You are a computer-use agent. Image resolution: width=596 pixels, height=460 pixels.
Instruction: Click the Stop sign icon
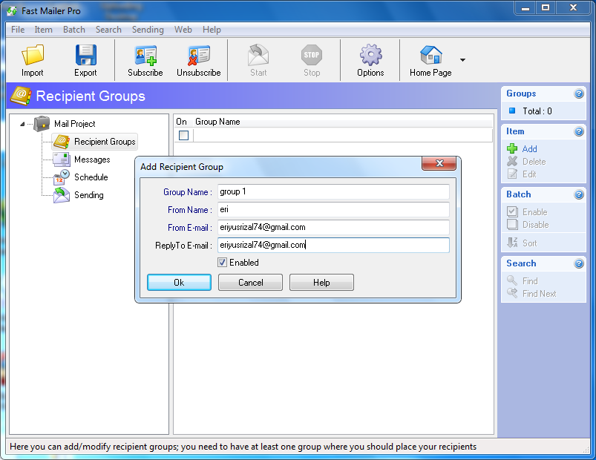point(312,55)
